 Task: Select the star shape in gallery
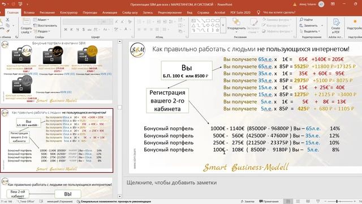pos(217,30)
